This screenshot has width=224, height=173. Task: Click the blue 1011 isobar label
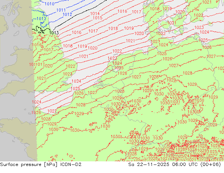click(61, 10)
